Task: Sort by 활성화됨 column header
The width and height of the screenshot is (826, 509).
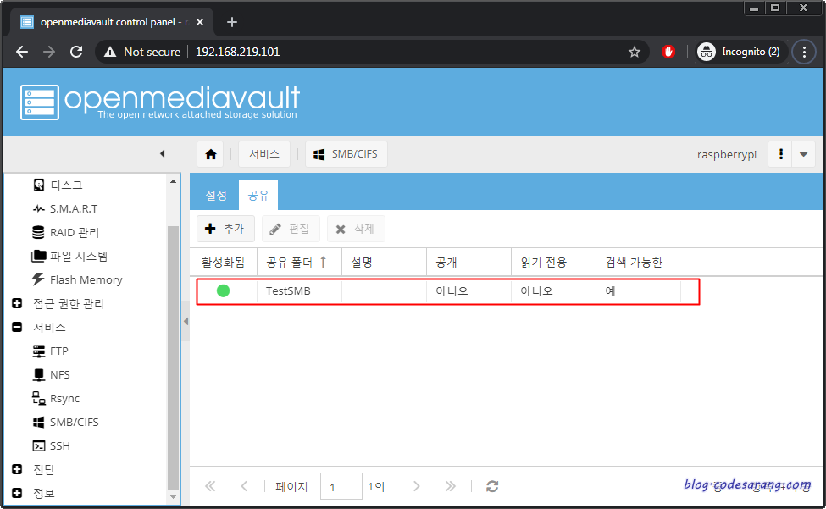Action: click(x=224, y=263)
